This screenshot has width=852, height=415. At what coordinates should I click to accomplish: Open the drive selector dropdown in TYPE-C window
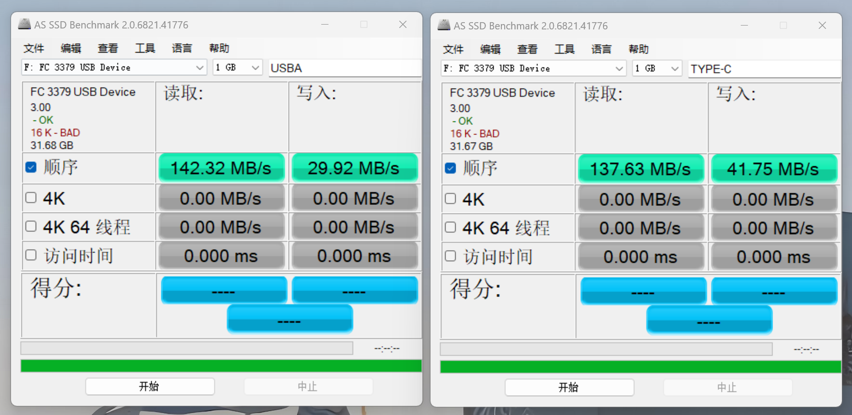(534, 68)
